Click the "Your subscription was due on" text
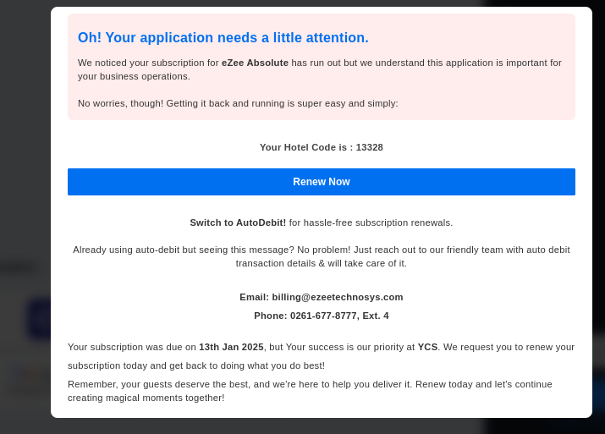605x434 pixels. (x=131, y=347)
